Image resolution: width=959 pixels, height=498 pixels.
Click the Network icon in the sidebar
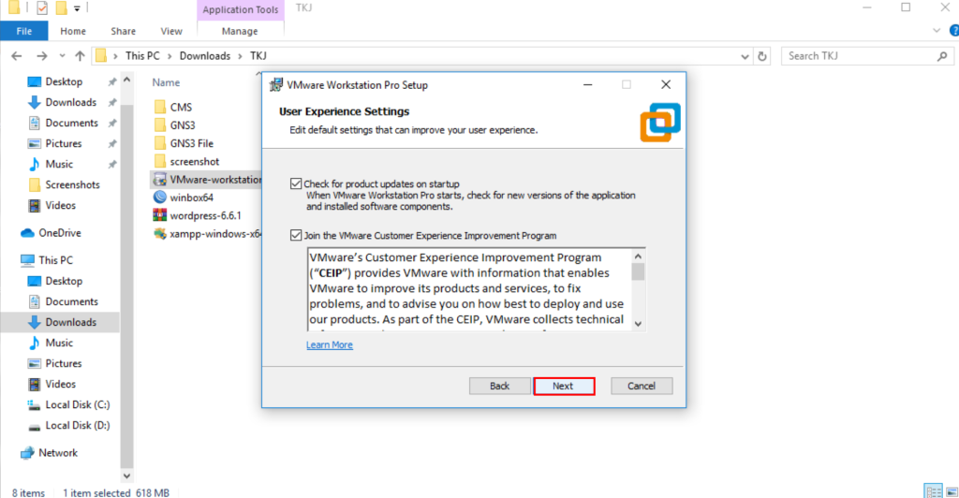pyautogui.click(x=27, y=453)
